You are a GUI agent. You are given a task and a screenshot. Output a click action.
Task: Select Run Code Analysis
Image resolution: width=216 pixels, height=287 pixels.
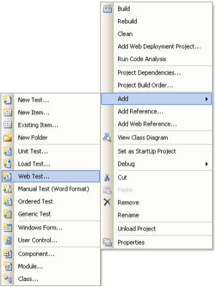(142, 59)
